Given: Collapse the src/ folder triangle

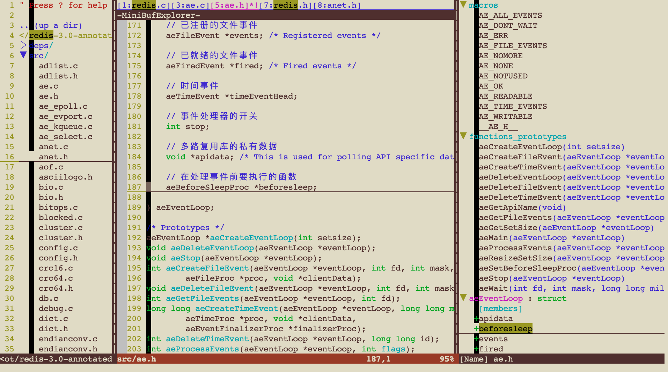Looking at the screenshot, I should (23, 55).
